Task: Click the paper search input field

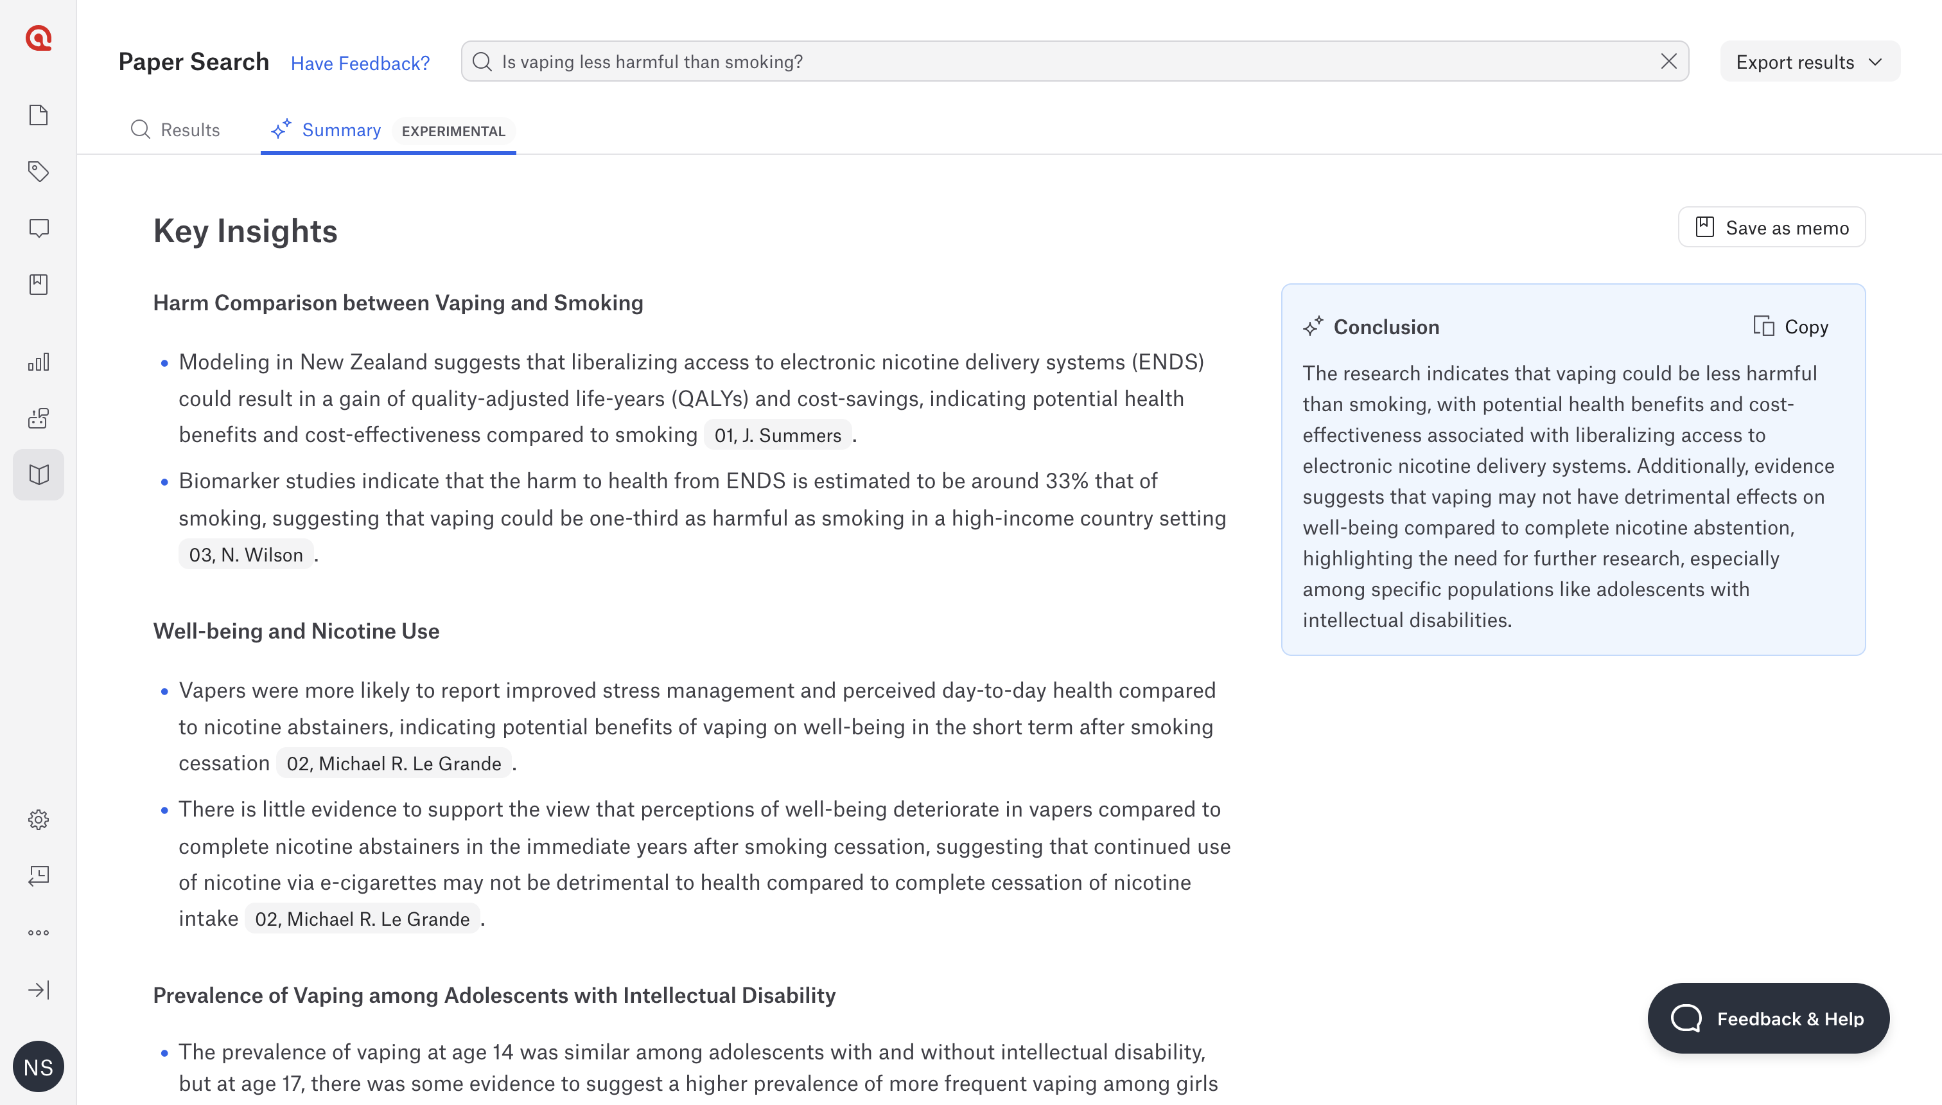Action: pos(1062,62)
